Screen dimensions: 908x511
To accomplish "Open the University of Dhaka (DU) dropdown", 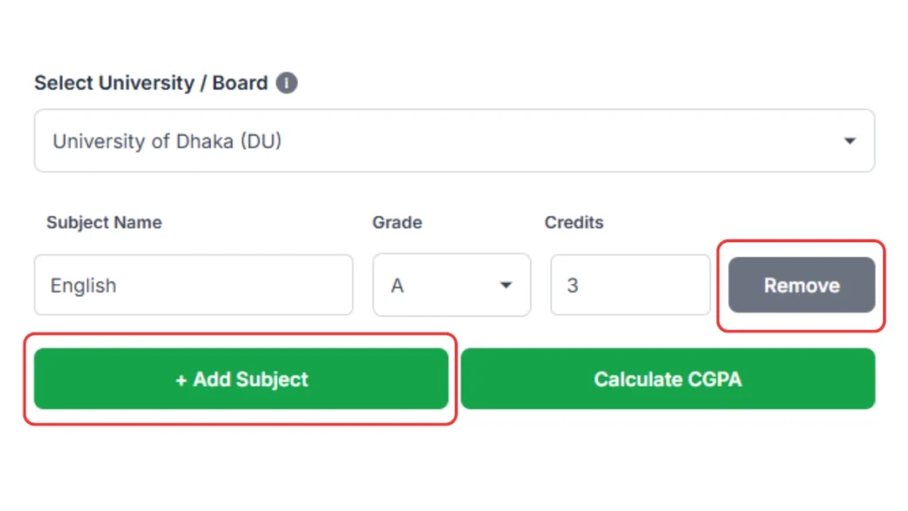I will pyautogui.click(x=454, y=140).
